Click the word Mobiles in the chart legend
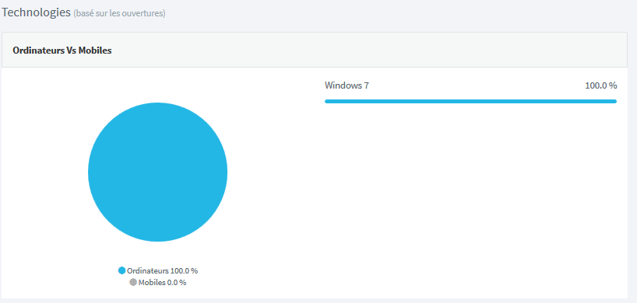This screenshot has height=303, width=637. click(152, 282)
